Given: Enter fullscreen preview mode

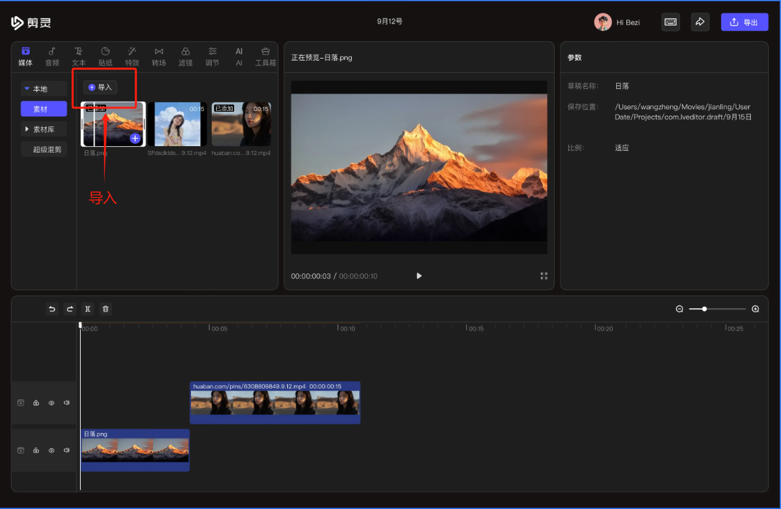Looking at the screenshot, I should click(544, 276).
